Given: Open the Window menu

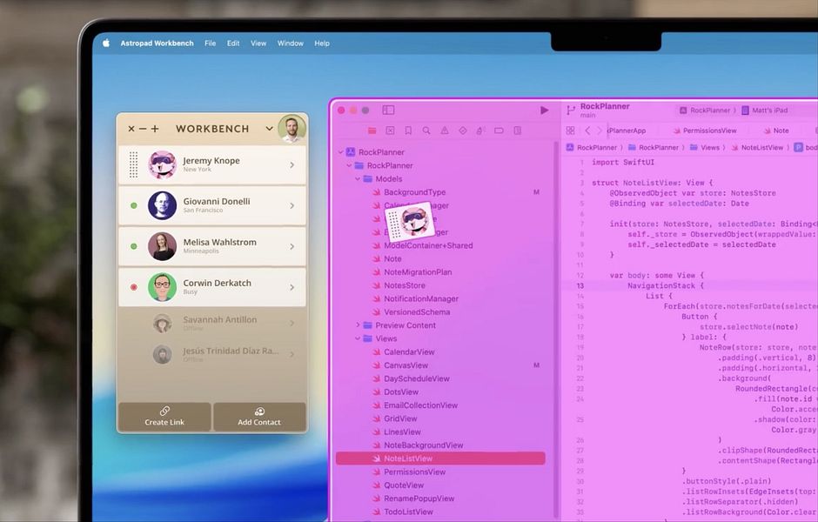Looking at the screenshot, I should pyautogui.click(x=291, y=43).
